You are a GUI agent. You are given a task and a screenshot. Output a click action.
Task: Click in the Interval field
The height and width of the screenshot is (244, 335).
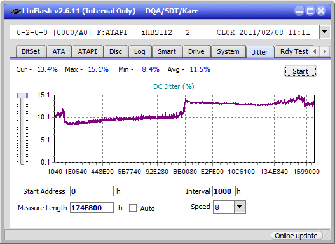tap(224, 191)
